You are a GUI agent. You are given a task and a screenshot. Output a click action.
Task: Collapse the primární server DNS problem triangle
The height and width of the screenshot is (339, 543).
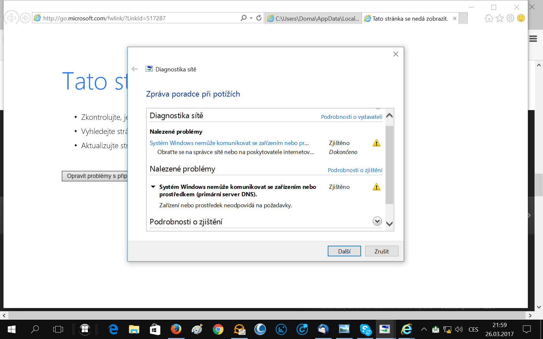coord(153,187)
